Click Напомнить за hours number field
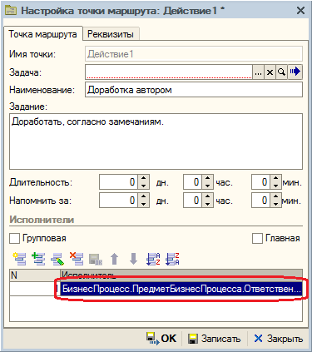Viewport: 312px width, 352px height. 192,200
